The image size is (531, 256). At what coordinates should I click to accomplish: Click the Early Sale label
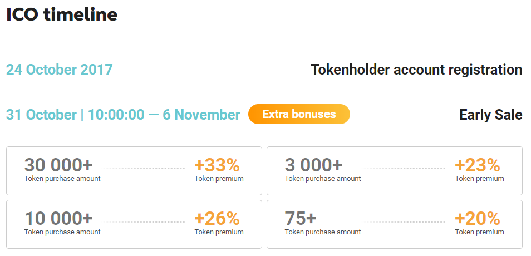point(490,115)
